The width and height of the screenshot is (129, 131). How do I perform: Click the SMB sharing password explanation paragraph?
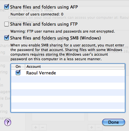click(x=67, y=52)
